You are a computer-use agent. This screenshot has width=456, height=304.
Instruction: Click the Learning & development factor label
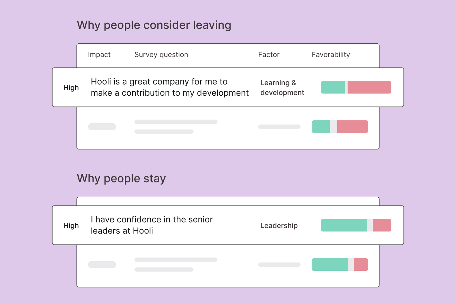tap(282, 87)
